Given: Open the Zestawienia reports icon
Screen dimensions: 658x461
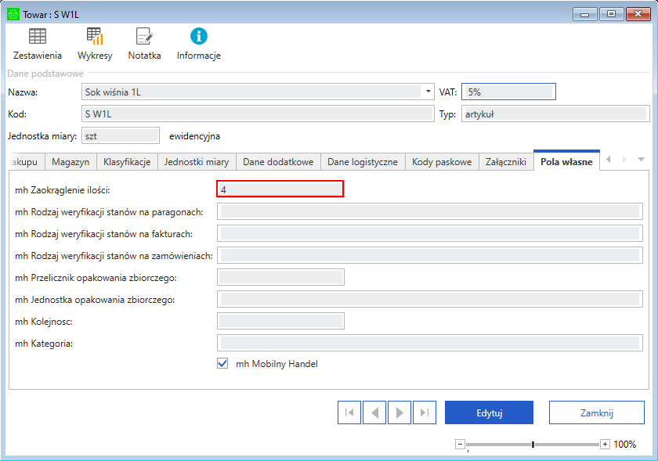Looking at the screenshot, I should click(37, 36).
